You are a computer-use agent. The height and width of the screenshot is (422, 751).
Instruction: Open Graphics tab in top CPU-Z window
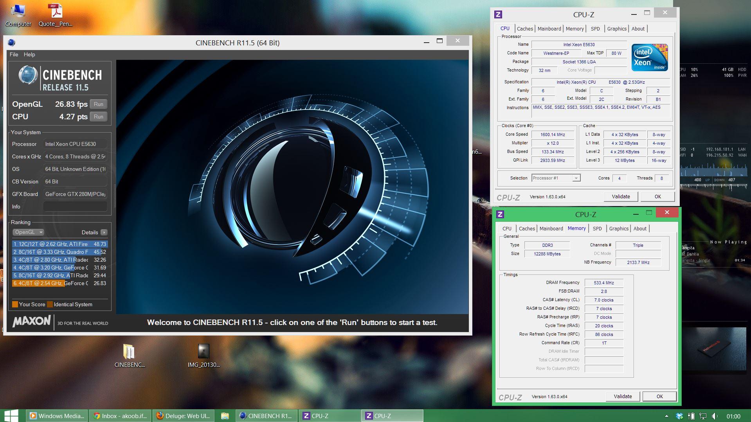pyautogui.click(x=617, y=29)
